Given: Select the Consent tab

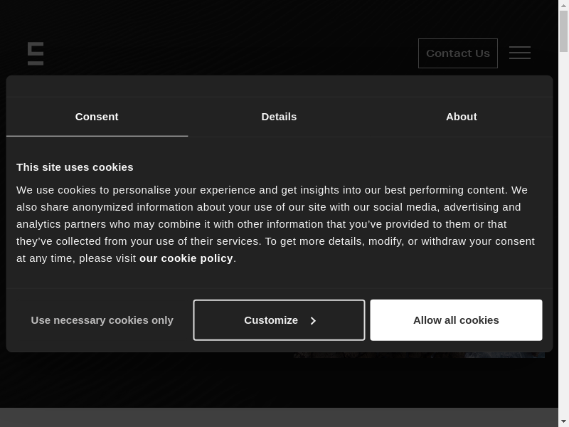Looking at the screenshot, I should tap(97, 117).
